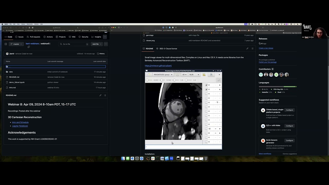The image size is (329, 185).
Task: Open the Trash in the Dock
Action: pyautogui.click(x=206, y=159)
